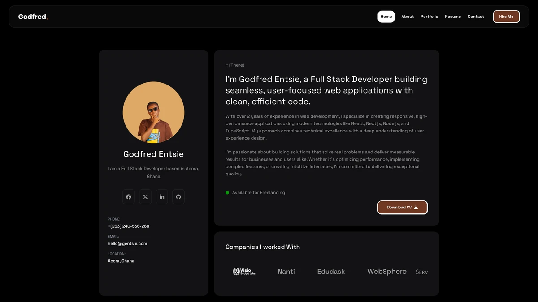Open the Facebook social icon
The width and height of the screenshot is (538, 302).
coord(129,197)
